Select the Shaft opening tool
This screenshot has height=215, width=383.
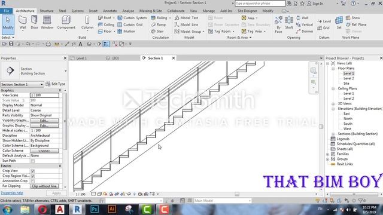tap(289, 23)
